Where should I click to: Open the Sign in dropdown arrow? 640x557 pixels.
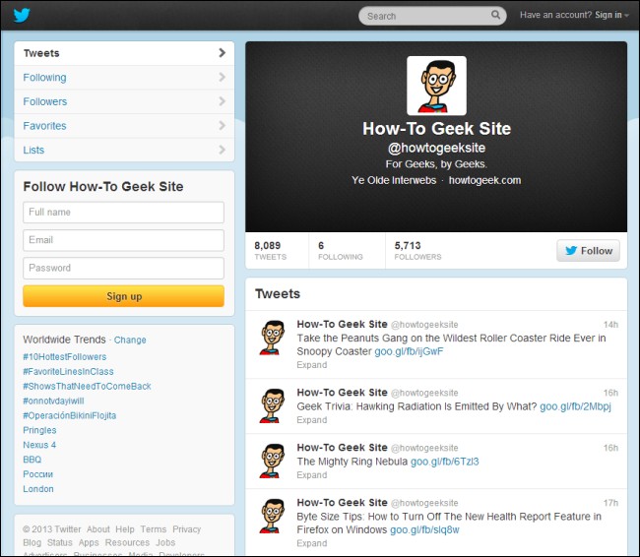(x=626, y=16)
